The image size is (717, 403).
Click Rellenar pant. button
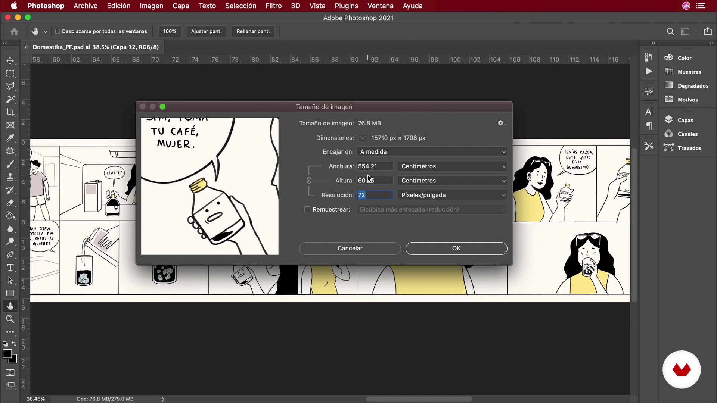click(x=253, y=31)
